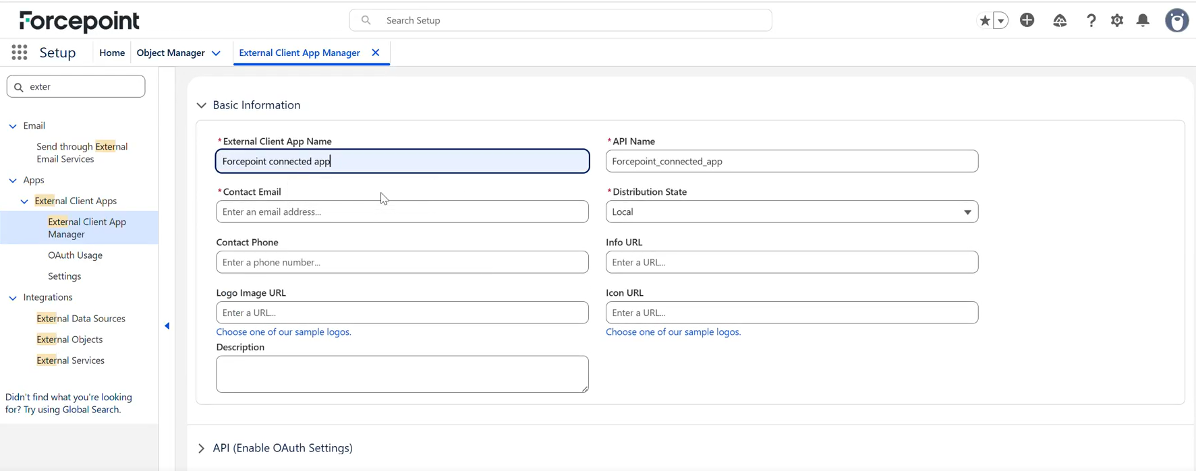Click the Info URL field
Viewport: 1196px width, 471px height.
tap(792, 262)
